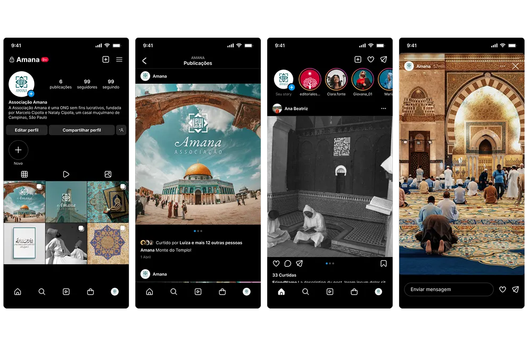Open direct messages paper plane on feed

coord(384,59)
